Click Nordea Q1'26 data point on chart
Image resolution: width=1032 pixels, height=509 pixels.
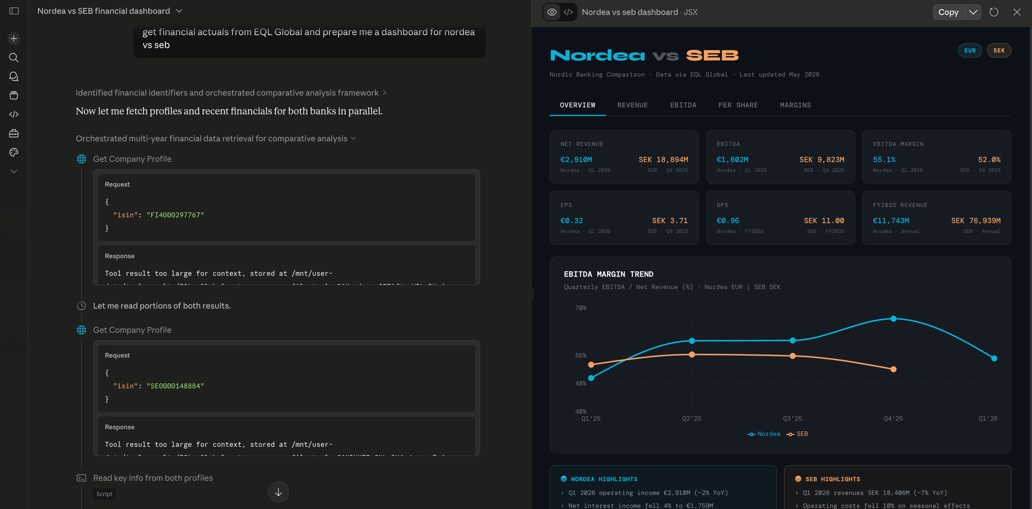[994, 358]
